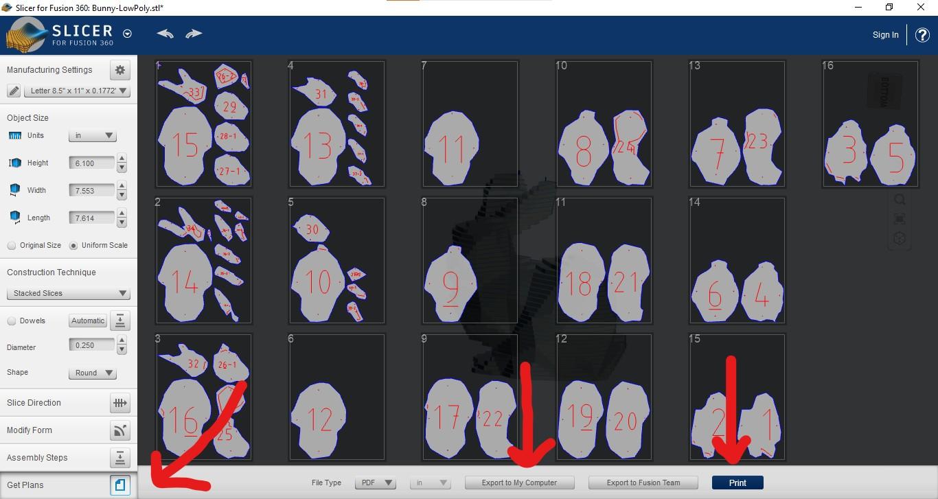Open the Shape dropdown showing Round

[x=93, y=373]
